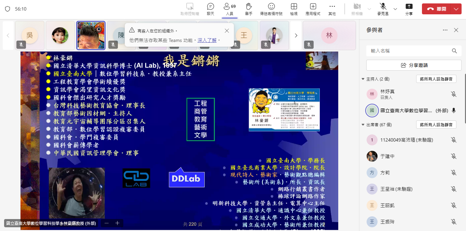This screenshot has width=466, height=231.
Task: Show previous participant tiles
Action: (x=8, y=35)
